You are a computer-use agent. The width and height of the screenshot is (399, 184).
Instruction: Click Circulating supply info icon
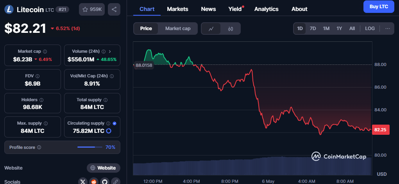coord(108,123)
